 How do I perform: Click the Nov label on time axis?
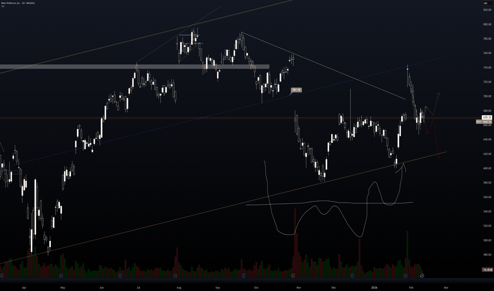click(298, 287)
